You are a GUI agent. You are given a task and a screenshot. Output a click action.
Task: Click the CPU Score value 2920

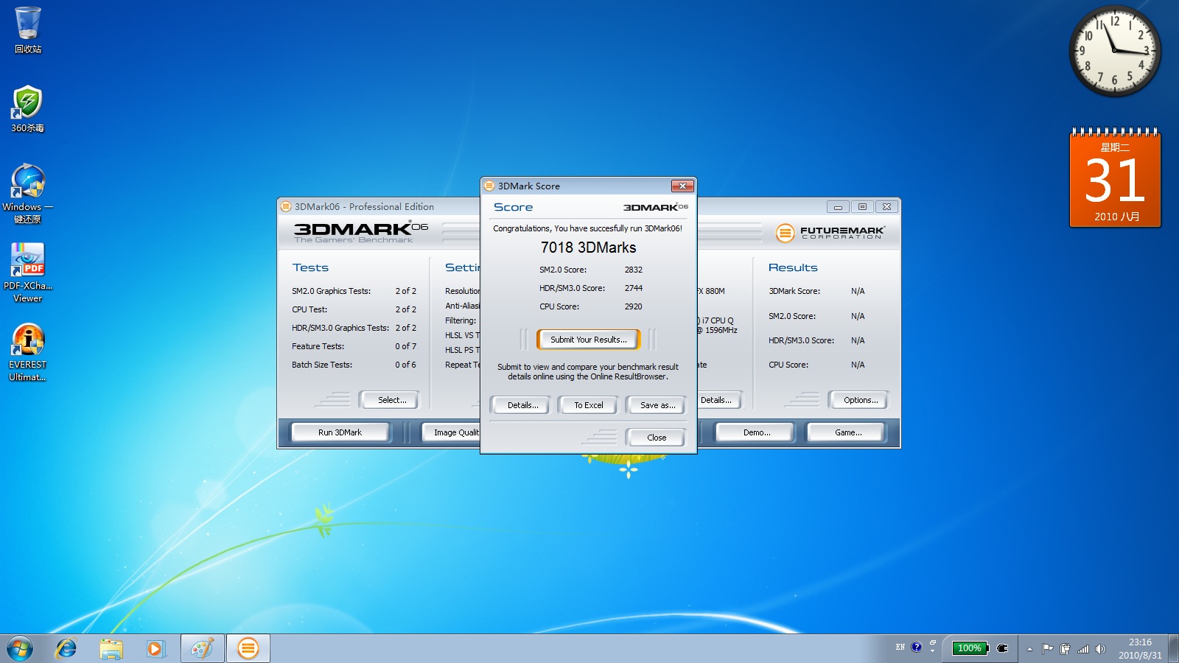(x=634, y=306)
